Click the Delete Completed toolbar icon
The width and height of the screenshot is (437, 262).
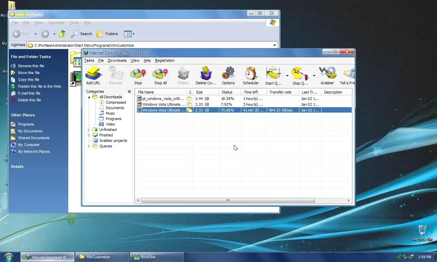[x=206, y=75]
